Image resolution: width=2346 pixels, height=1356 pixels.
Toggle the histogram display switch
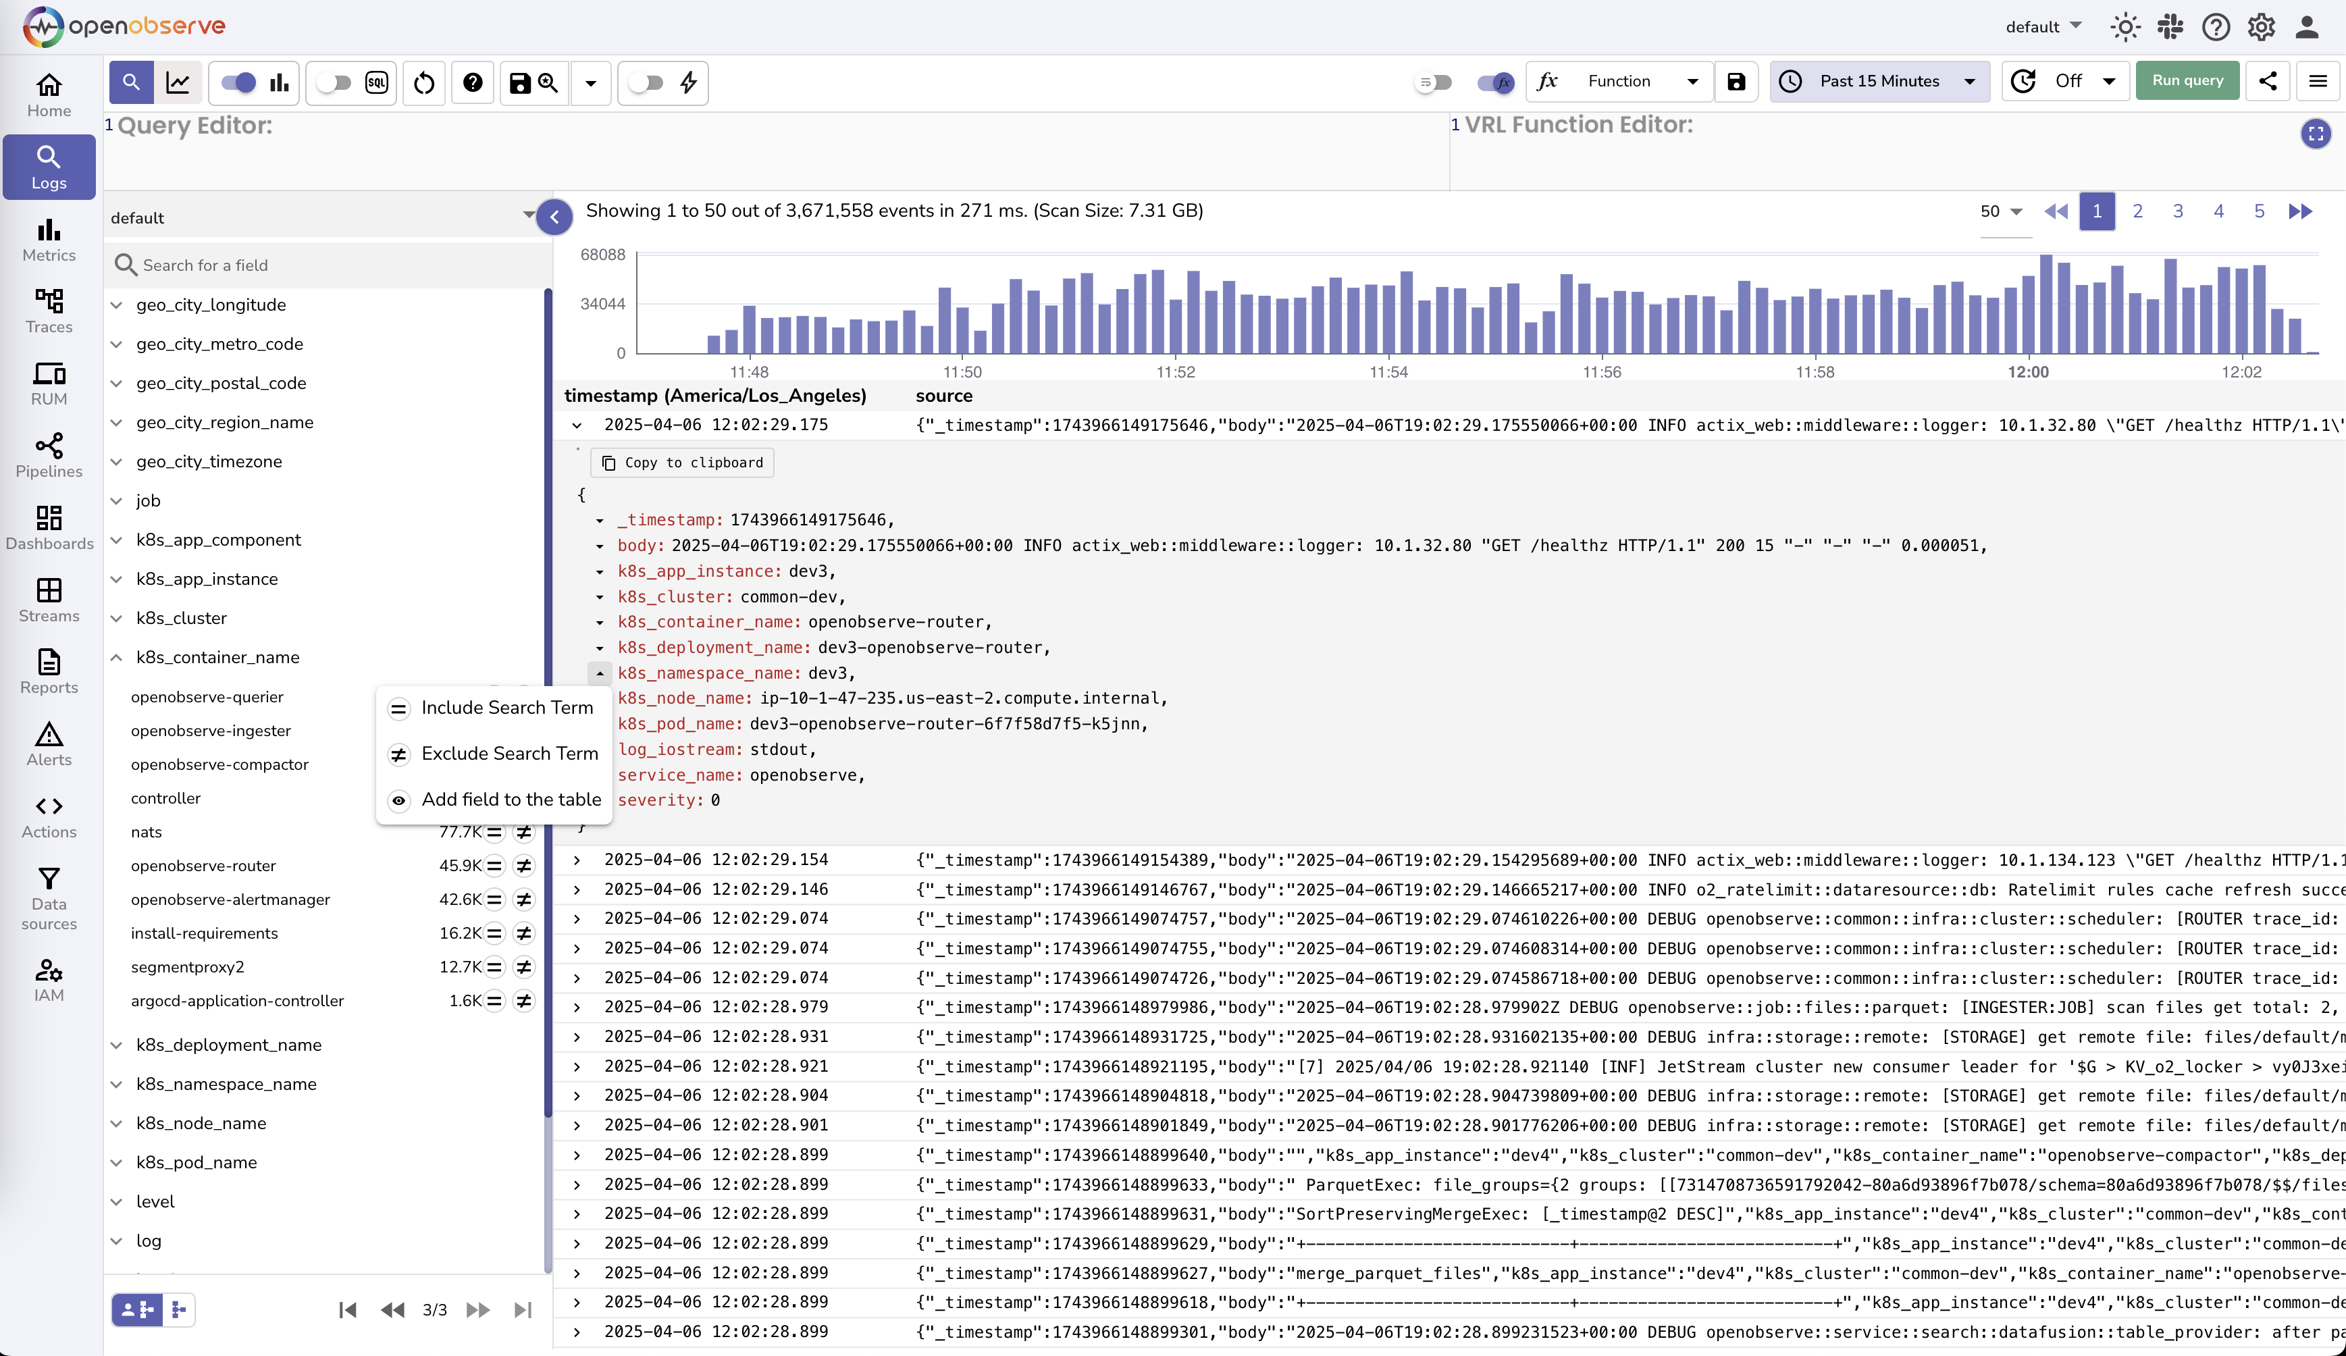[x=238, y=83]
